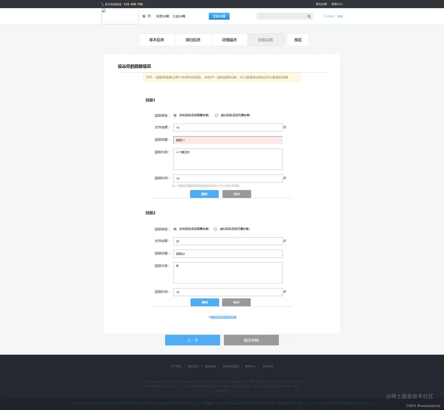Click the broken site logo image

tap(120, 16)
